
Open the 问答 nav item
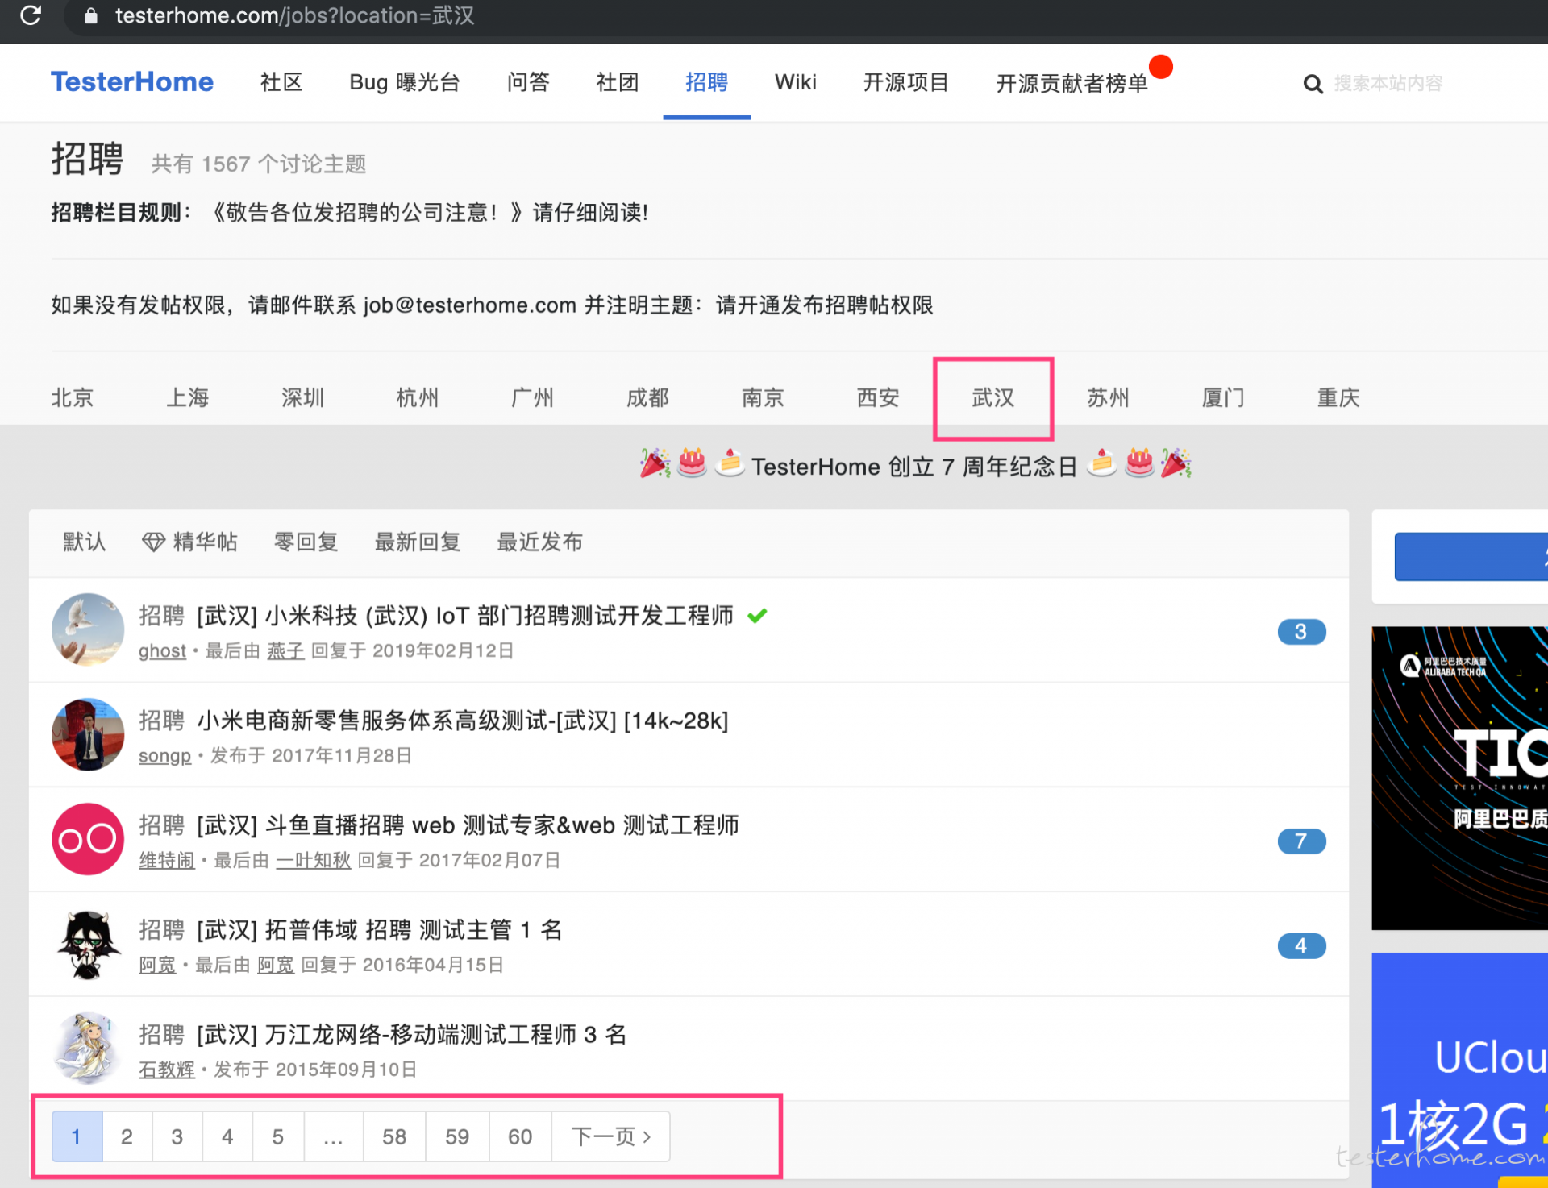tap(528, 82)
